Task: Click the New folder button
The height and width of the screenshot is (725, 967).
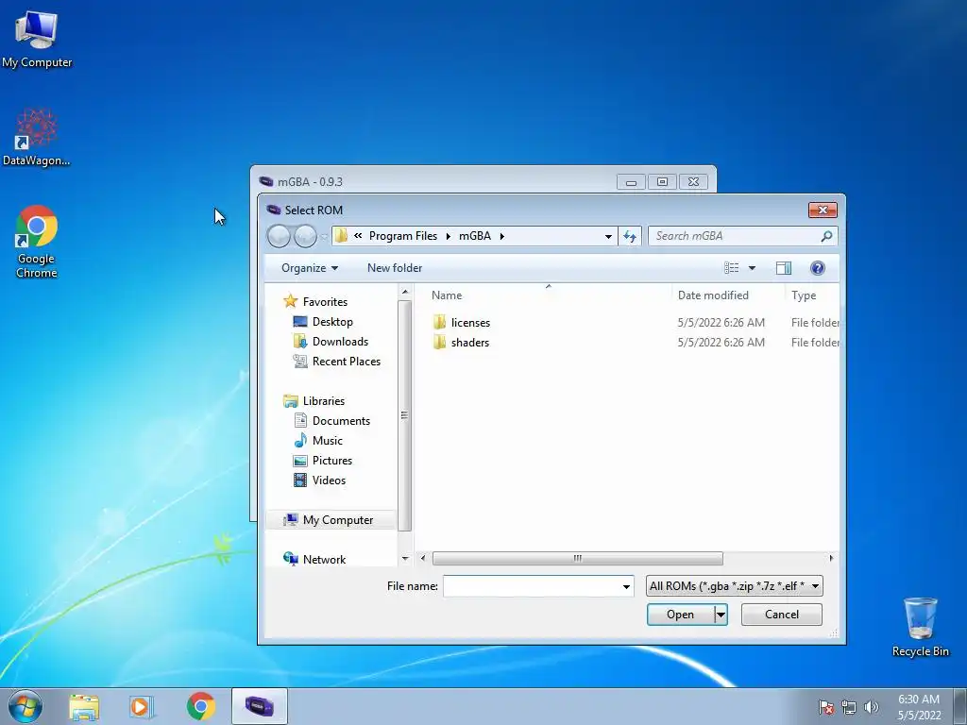Action: click(x=395, y=267)
